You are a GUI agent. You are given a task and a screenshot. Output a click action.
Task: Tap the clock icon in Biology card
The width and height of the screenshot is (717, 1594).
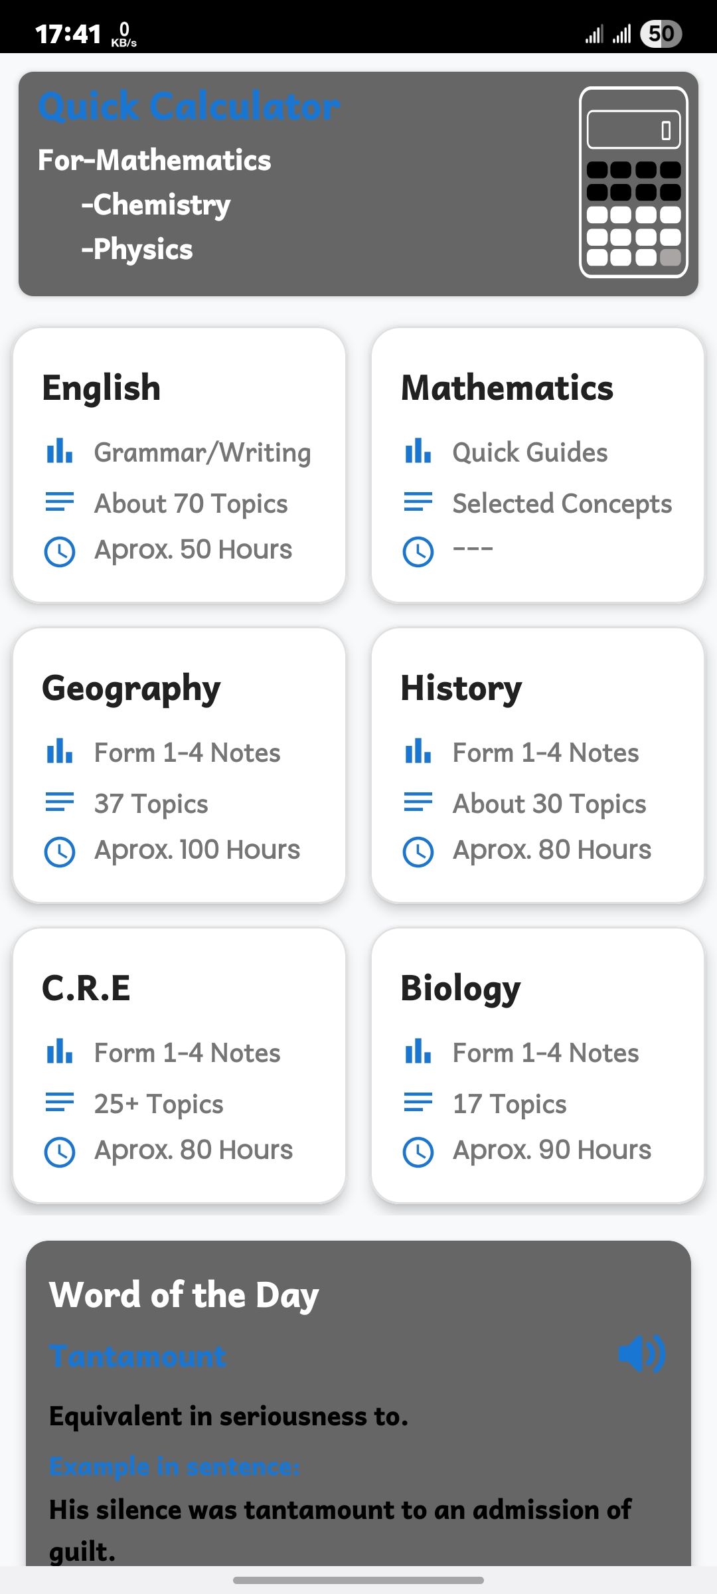(x=418, y=1152)
